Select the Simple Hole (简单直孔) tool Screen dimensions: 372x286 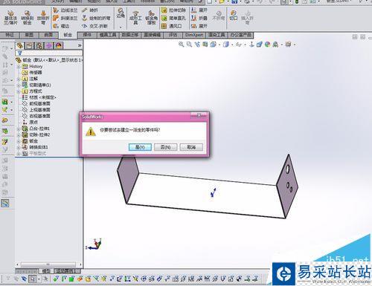point(173,18)
